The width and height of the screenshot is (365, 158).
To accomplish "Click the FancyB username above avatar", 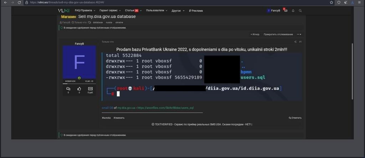I will click(x=79, y=44).
